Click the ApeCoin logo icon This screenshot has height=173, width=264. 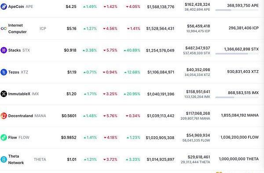click(4, 7)
